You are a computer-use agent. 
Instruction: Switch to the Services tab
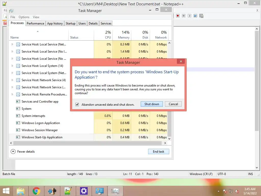coord(106,23)
